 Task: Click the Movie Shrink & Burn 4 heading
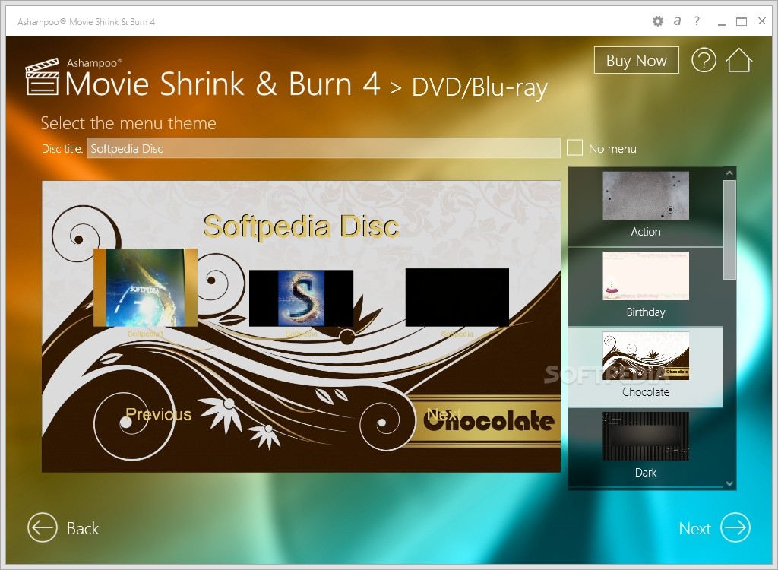(223, 84)
